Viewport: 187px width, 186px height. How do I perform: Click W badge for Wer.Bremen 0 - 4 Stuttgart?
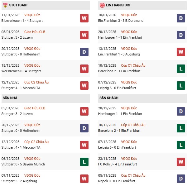84,69
